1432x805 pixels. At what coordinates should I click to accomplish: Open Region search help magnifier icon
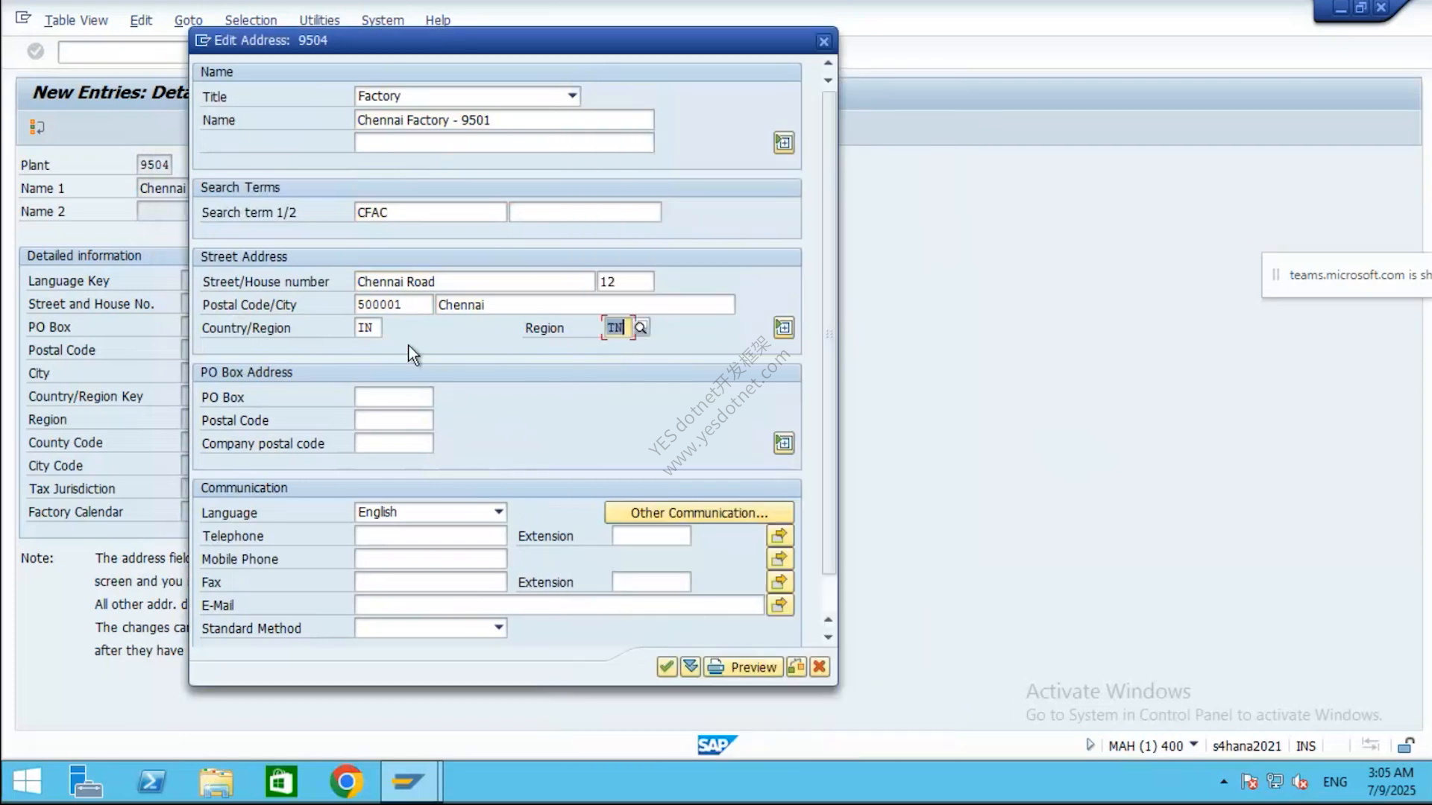641,327
